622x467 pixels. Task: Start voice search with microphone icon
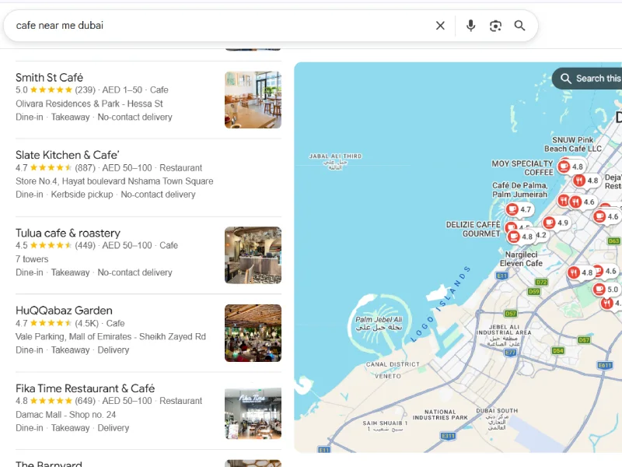point(470,26)
